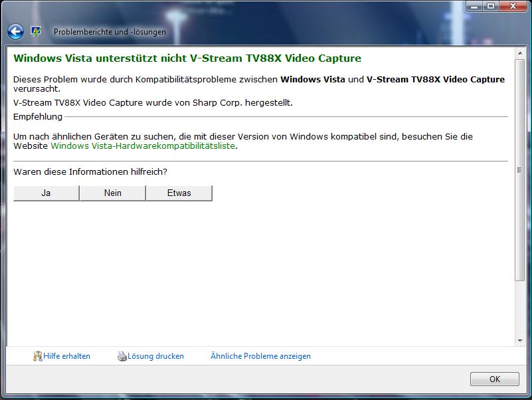Click the scrollbar down arrow
Image resolution: width=532 pixels, height=400 pixels.
[520, 341]
